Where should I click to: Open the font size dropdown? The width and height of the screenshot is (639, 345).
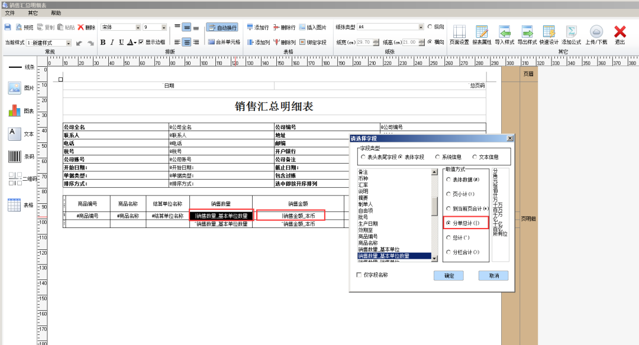tap(164, 27)
